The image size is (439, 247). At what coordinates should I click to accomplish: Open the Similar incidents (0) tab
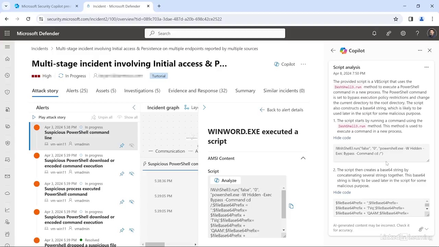click(284, 91)
